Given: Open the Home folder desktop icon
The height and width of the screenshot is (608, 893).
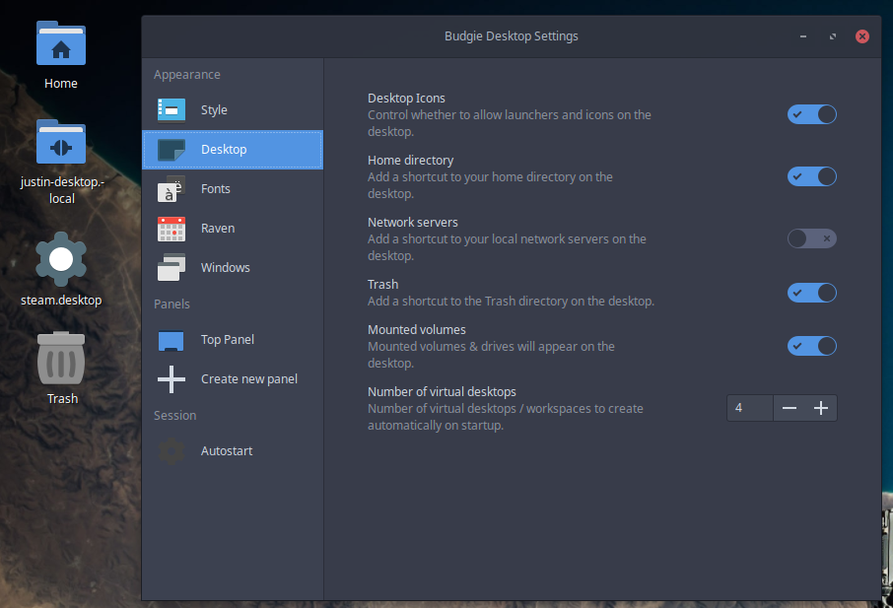Looking at the screenshot, I should pyautogui.click(x=61, y=43).
